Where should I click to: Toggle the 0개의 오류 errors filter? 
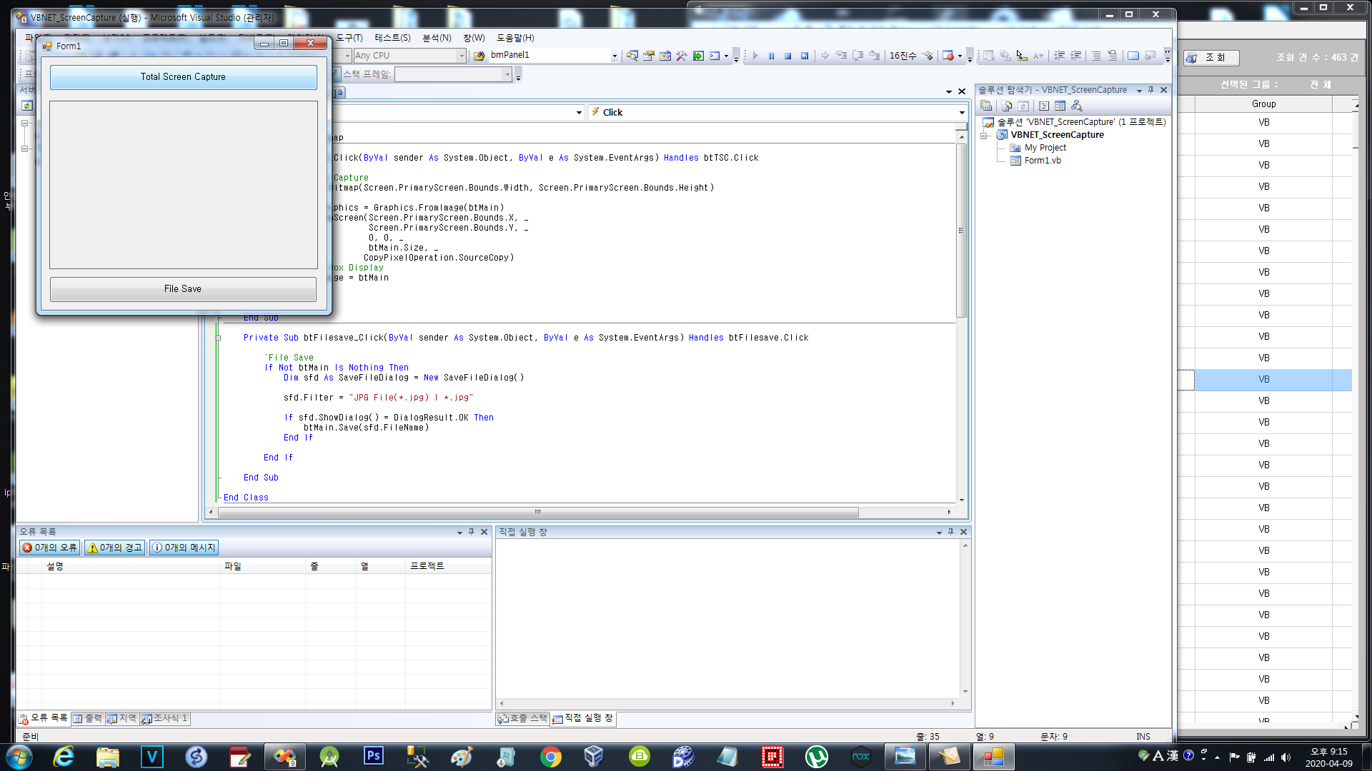pos(49,548)
